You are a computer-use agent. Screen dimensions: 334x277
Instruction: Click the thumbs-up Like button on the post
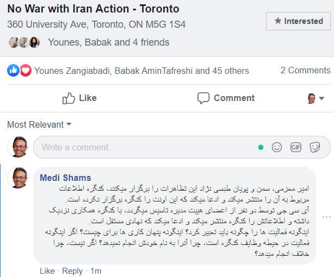point(79,98)
